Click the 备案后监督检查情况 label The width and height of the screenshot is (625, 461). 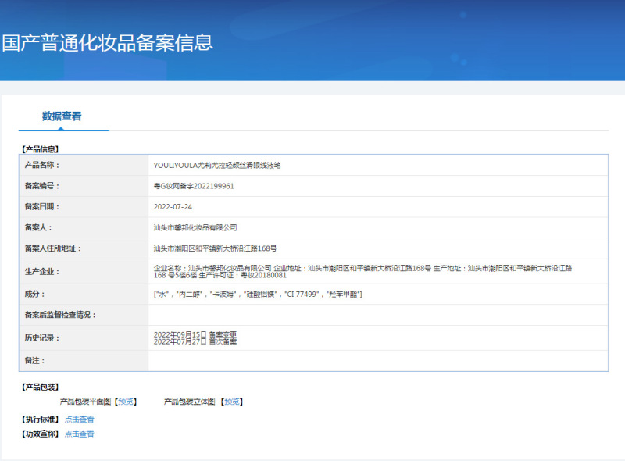(60, 315)
